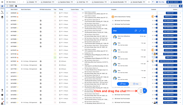
Task: Expand the Chat panel to full size
Action: [140, 31]
